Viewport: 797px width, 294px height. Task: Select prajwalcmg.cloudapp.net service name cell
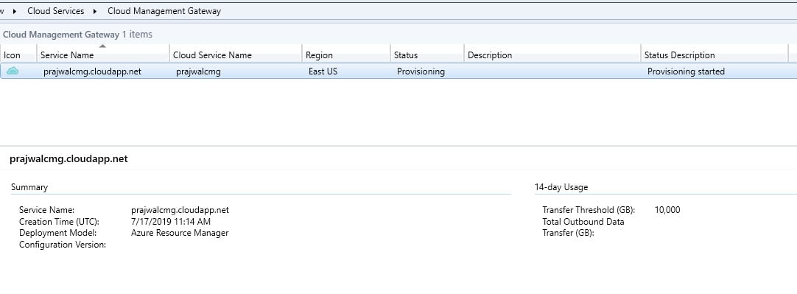point(93,71)
